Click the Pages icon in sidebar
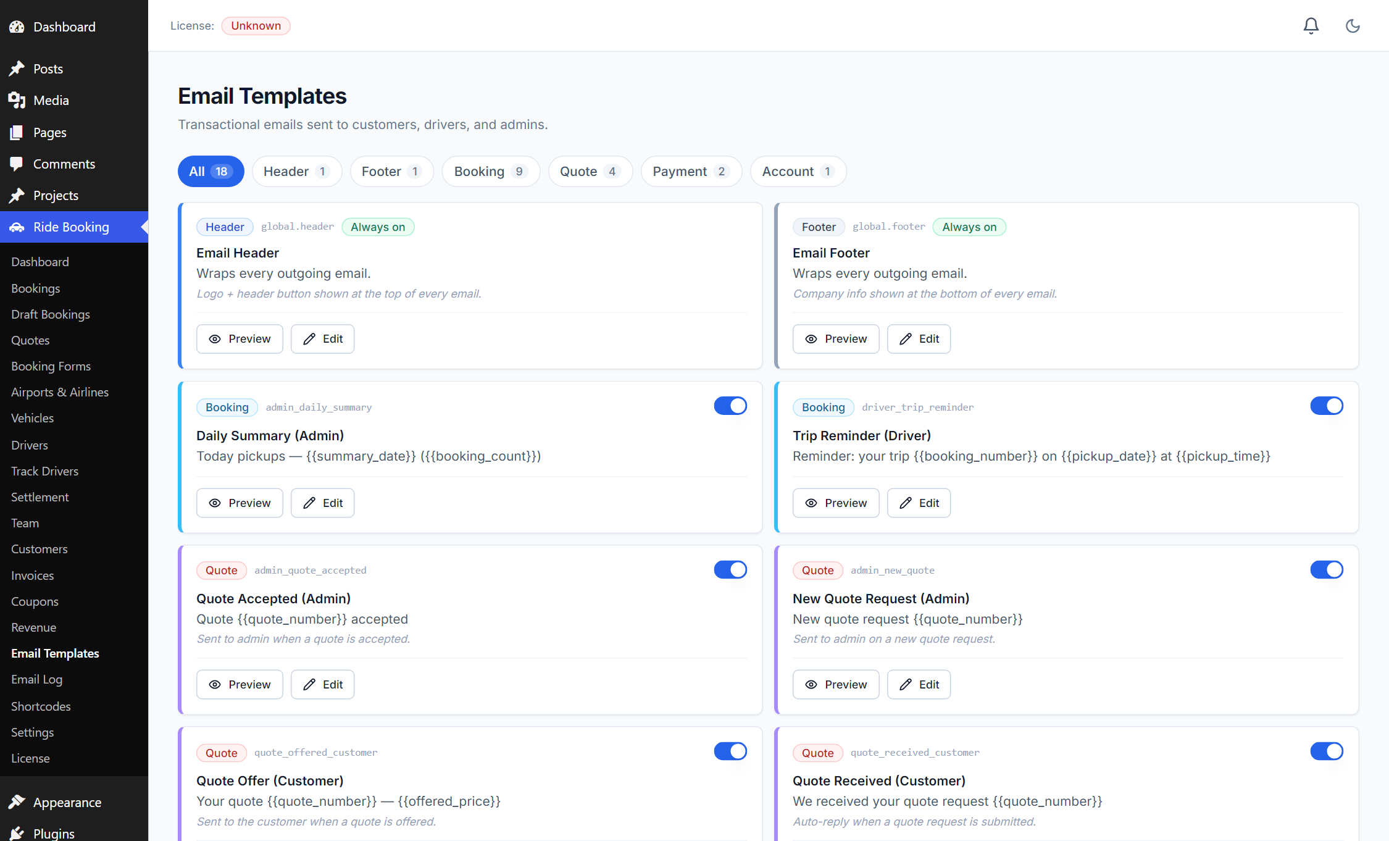1389x841 pixels. 17,132
